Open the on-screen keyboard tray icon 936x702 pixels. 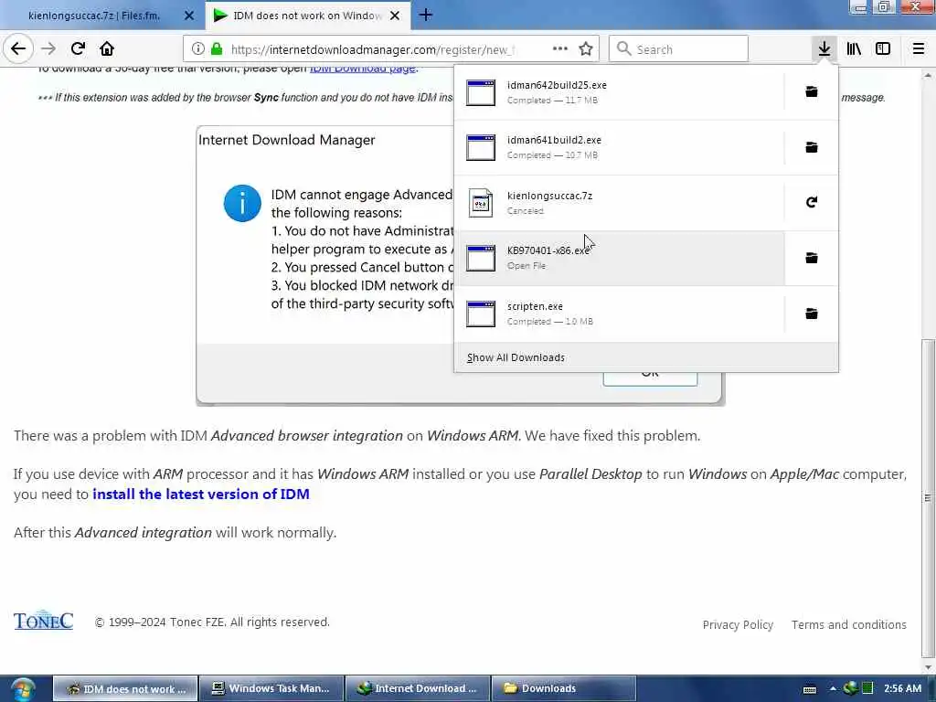[x=810, y=689]
